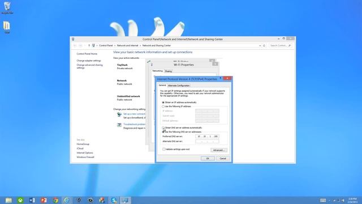Select Obtain an IP address automatically
The width and height of the screenshot is (362, 204).
click(163, 103)
